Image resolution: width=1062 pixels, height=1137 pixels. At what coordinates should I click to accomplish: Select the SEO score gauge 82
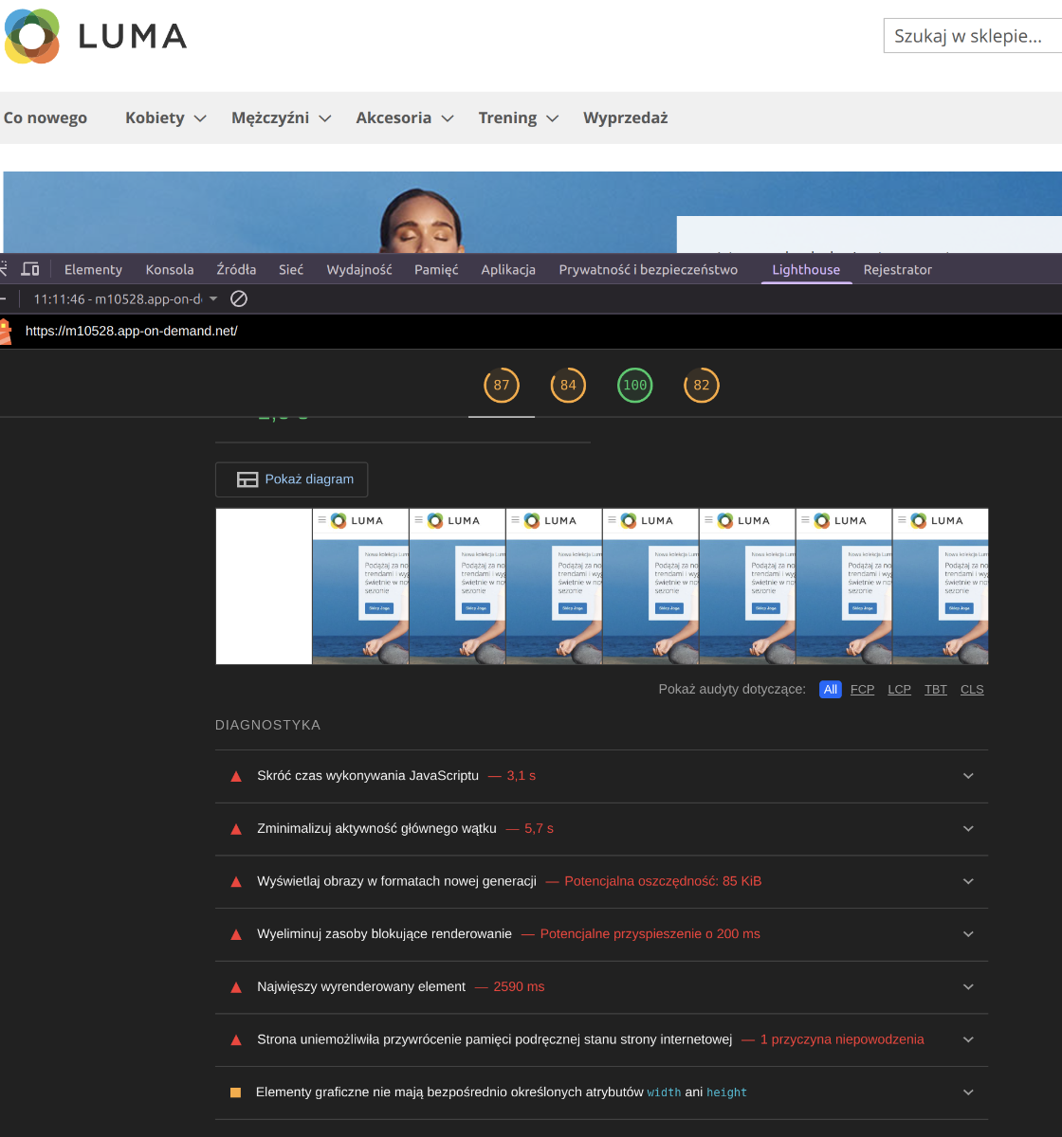coord(701,385)
